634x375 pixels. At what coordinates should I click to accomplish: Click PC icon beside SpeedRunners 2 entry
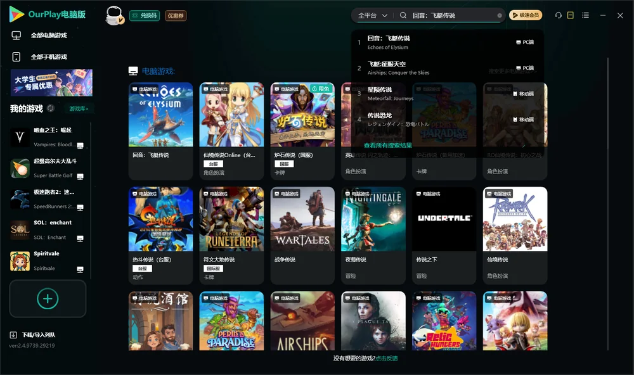click(x=80, y=208)
